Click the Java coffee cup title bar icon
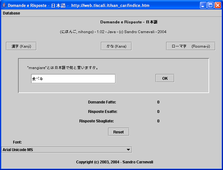 (x=4, y=6)
